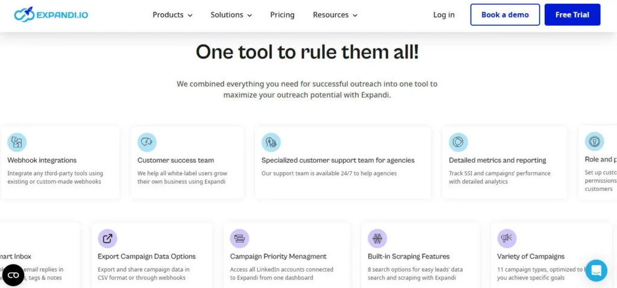Click the Book a demo button
The image size is (617, 288).
click(505, 15)
